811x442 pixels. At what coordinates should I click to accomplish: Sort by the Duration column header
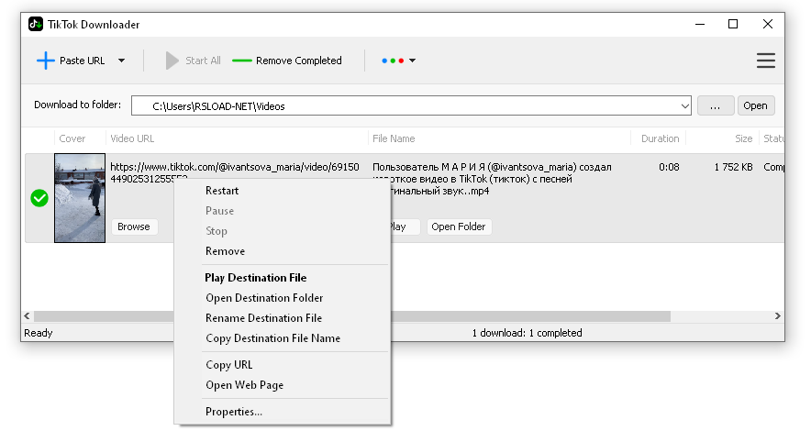tap(660, 138)
